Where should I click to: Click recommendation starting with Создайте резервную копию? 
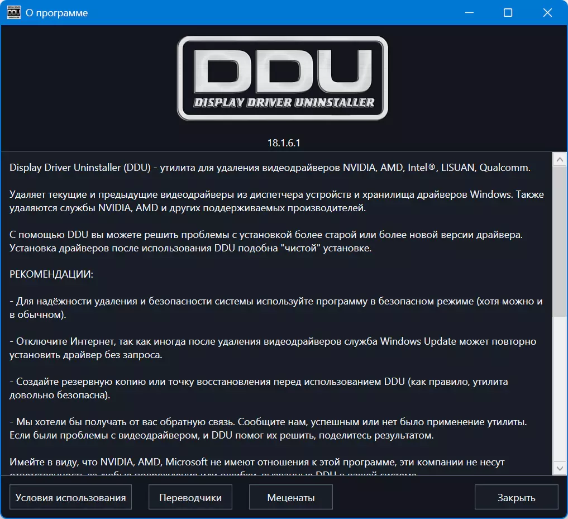point(259,388)
